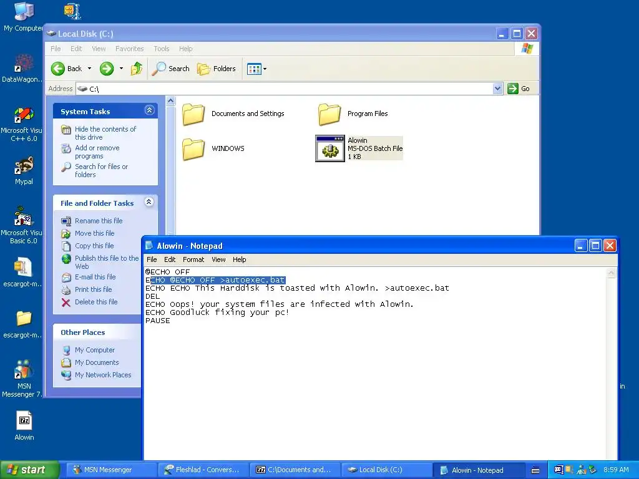Open the Views dropdown button
This screenshot has height=479, width=639.
point(256,69)
